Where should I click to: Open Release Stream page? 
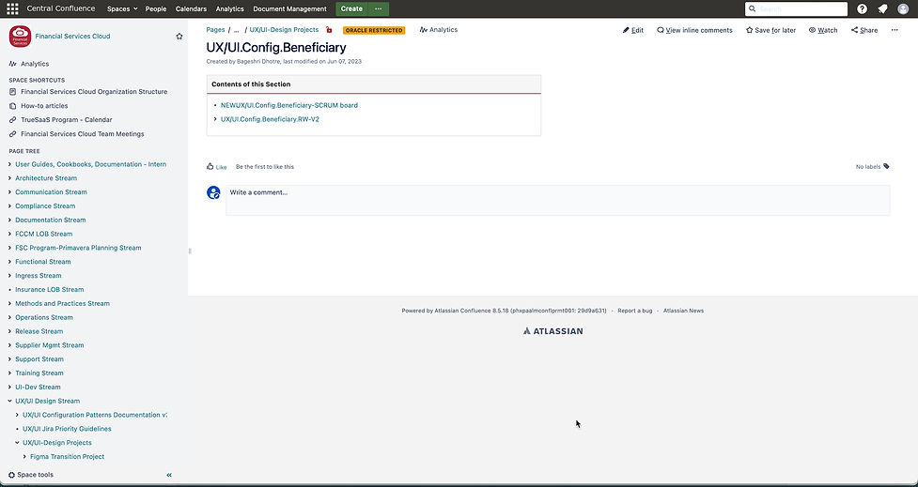pos(39,331)
